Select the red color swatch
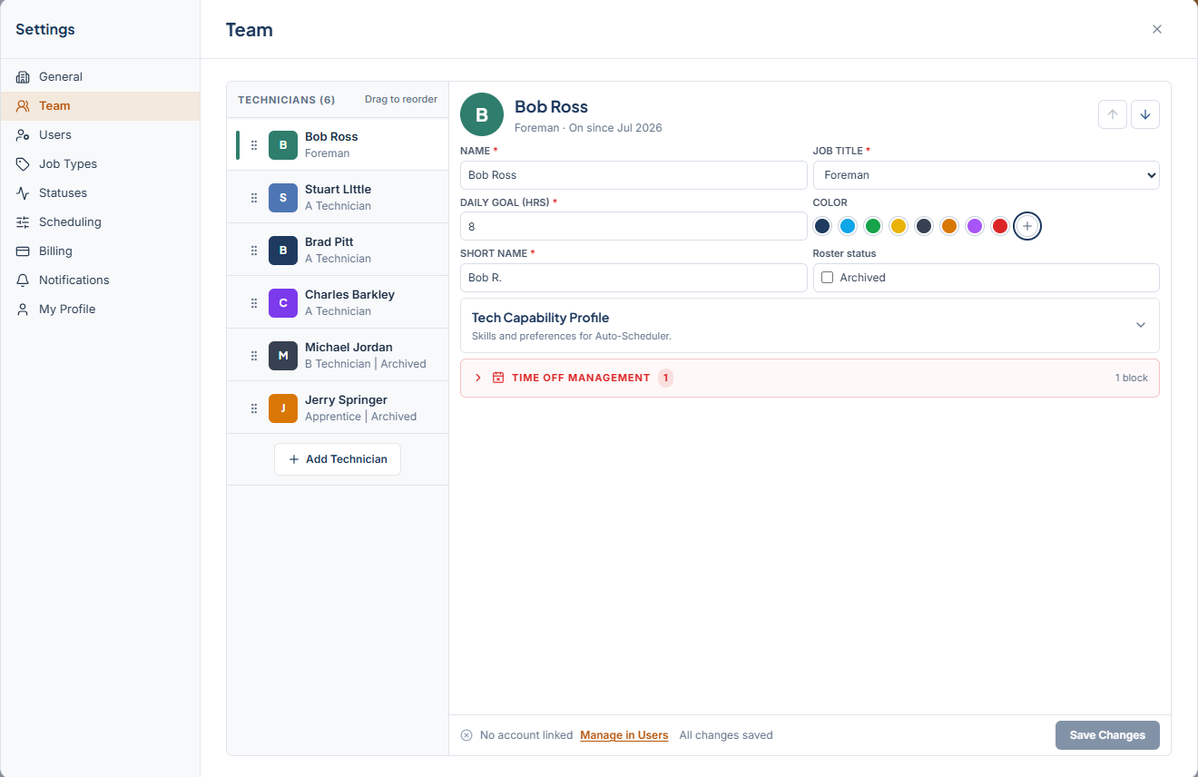 coord(1000,226)
